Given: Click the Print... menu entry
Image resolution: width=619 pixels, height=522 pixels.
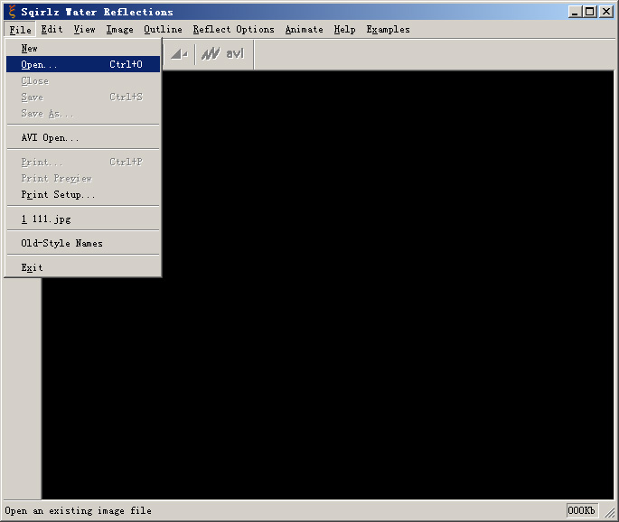Looking at the screenshot, I should [x=83, y=163].
